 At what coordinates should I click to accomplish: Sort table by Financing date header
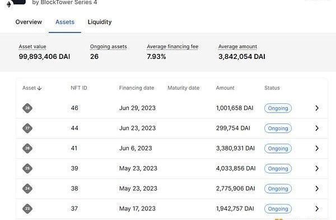tap(137, 88)
